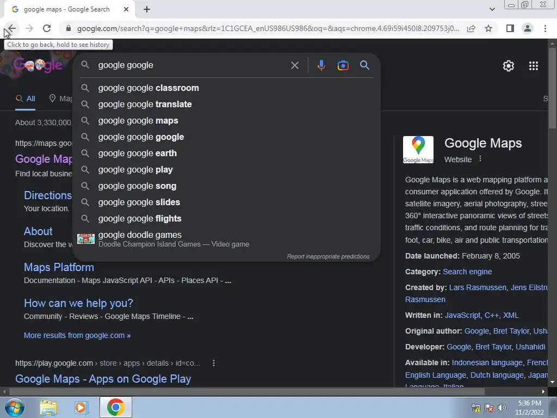Select suggestion 'google google play'
The image size is (557, 418).
tap(227, 170)
